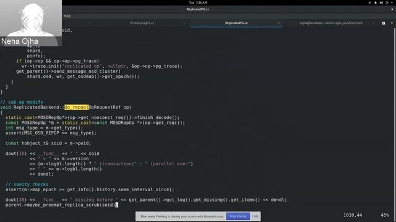Click the 'if (op->op && op->op->pg_trace)' line
Image resolution: width=396 pixels, height=222 pixels.
point(58,61)
